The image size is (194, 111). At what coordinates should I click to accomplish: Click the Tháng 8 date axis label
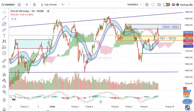point(144,107)
